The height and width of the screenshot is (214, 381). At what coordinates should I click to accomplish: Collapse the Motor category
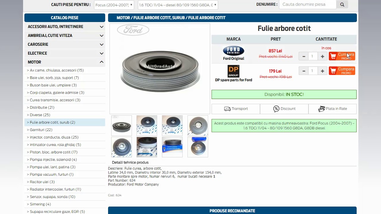tap(65, 62)
